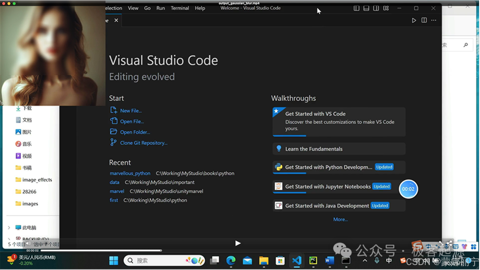Open the Customize Layout icon
Screen dimensions: 480x270
tap(386, 8)
